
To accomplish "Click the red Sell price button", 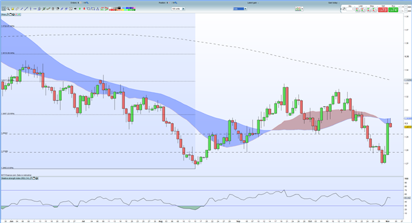I will coord(383,10).
